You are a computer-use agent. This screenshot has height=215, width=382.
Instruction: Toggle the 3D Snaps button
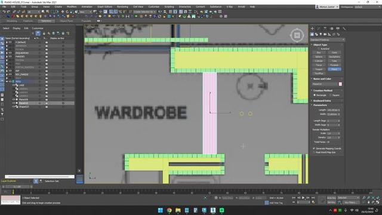111,12
